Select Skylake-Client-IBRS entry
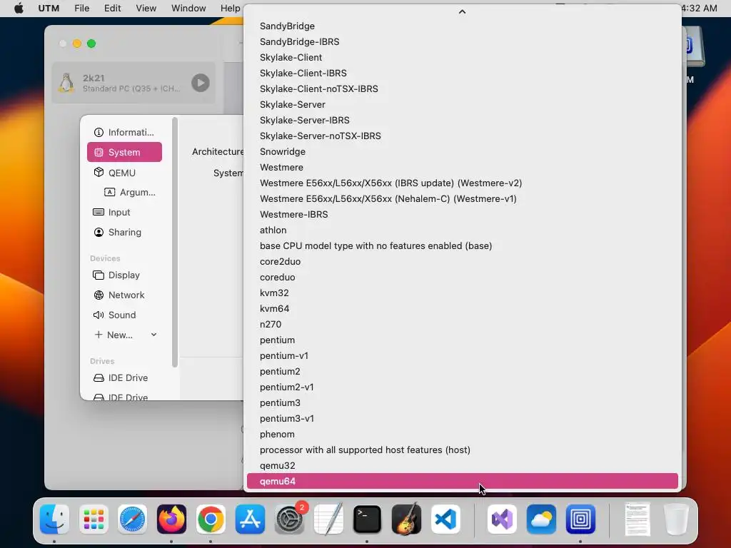731x548 pixels. click(462, 73)
